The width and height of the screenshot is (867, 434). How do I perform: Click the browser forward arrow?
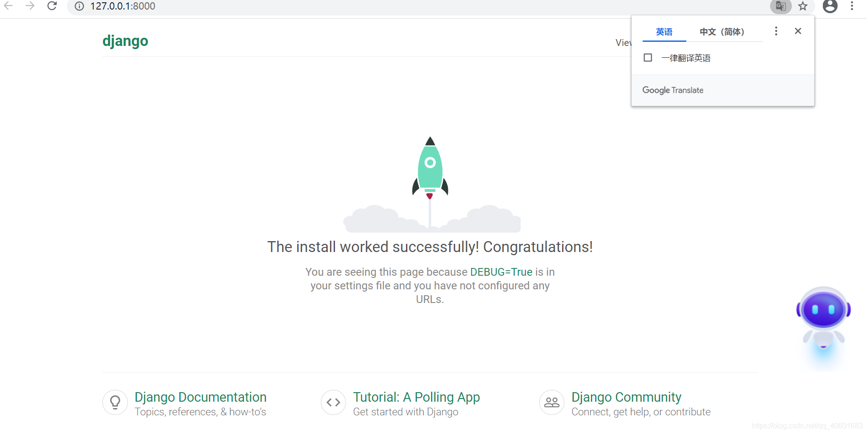point(30,6)
